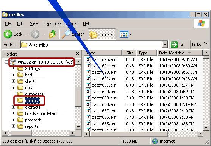Select batch688.err file icon
Screen dimensions: 211x146
tap(88, 104)
